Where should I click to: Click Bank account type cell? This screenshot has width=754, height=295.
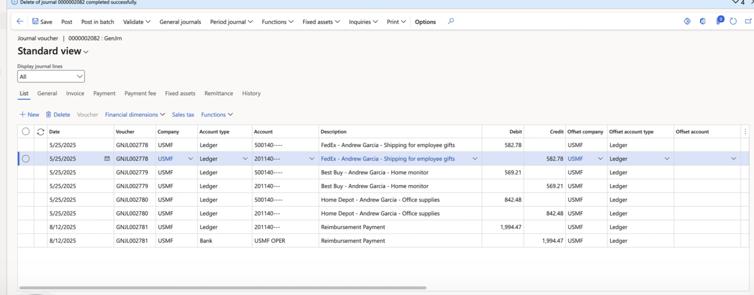point(225,240)
